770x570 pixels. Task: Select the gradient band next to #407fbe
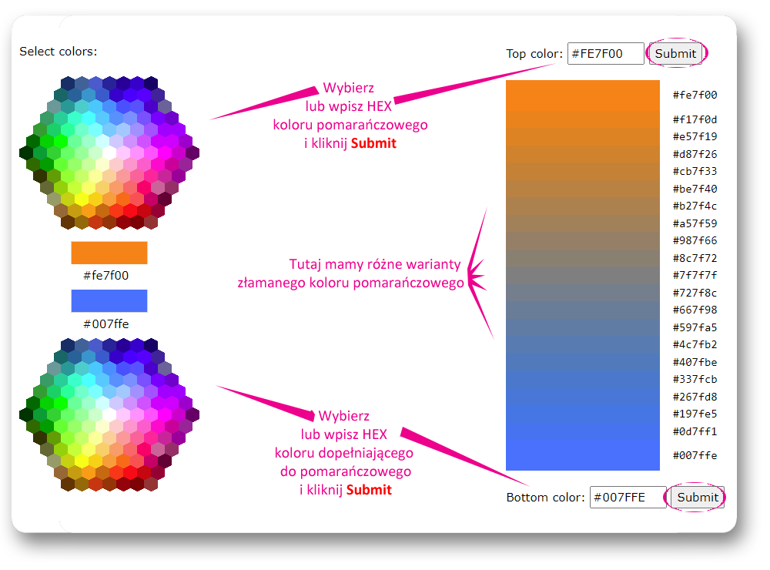pyautogui.click(x=582, y=362)
